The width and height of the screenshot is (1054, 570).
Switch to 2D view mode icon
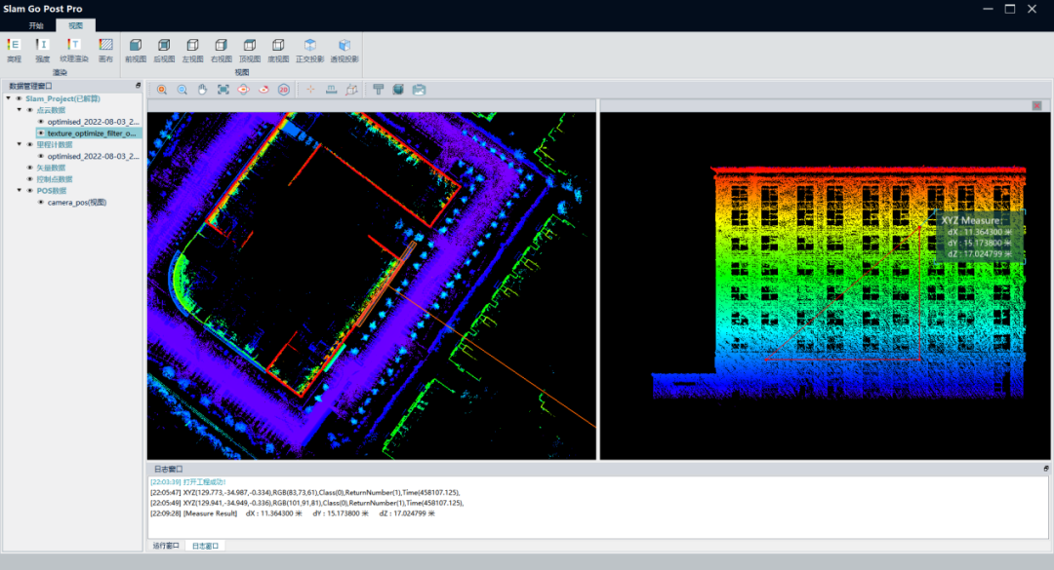(284, 90)
